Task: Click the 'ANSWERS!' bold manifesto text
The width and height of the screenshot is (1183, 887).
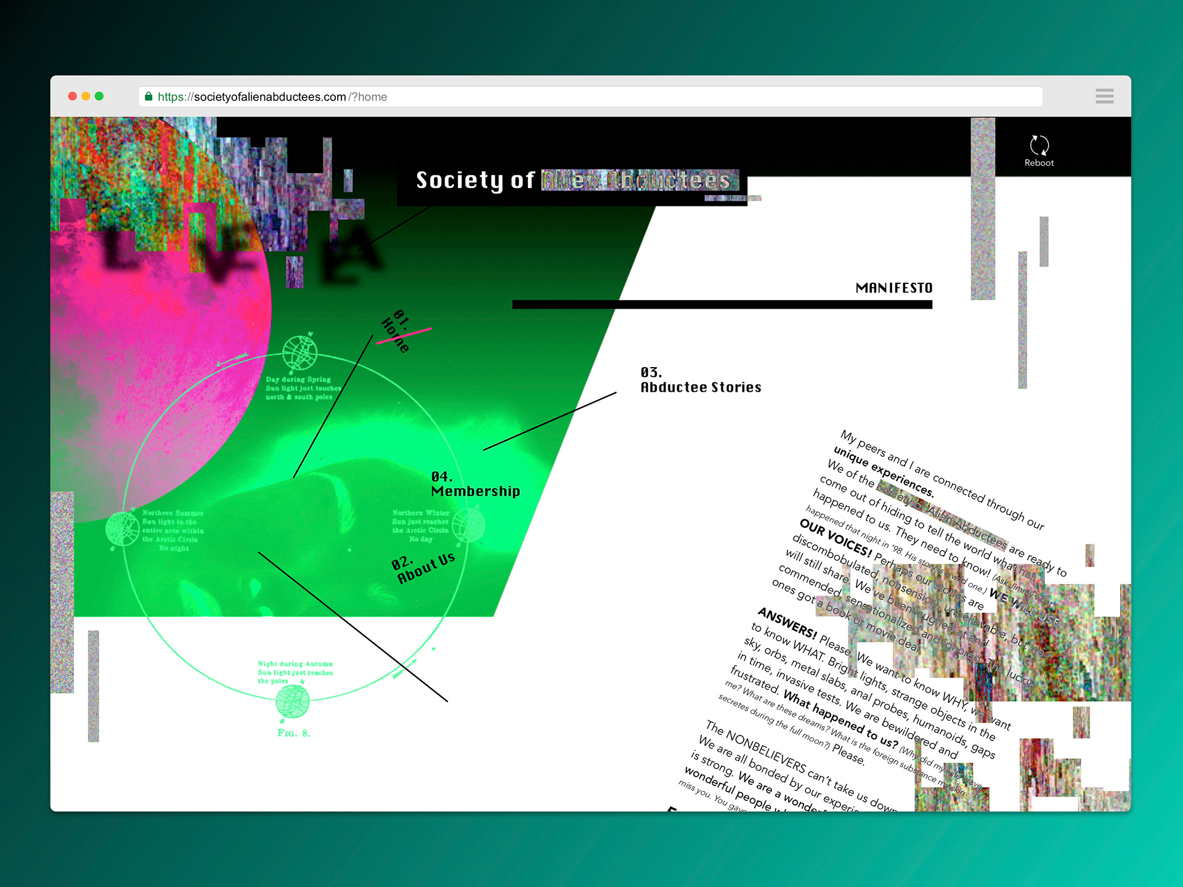Action: click(787, 623)
